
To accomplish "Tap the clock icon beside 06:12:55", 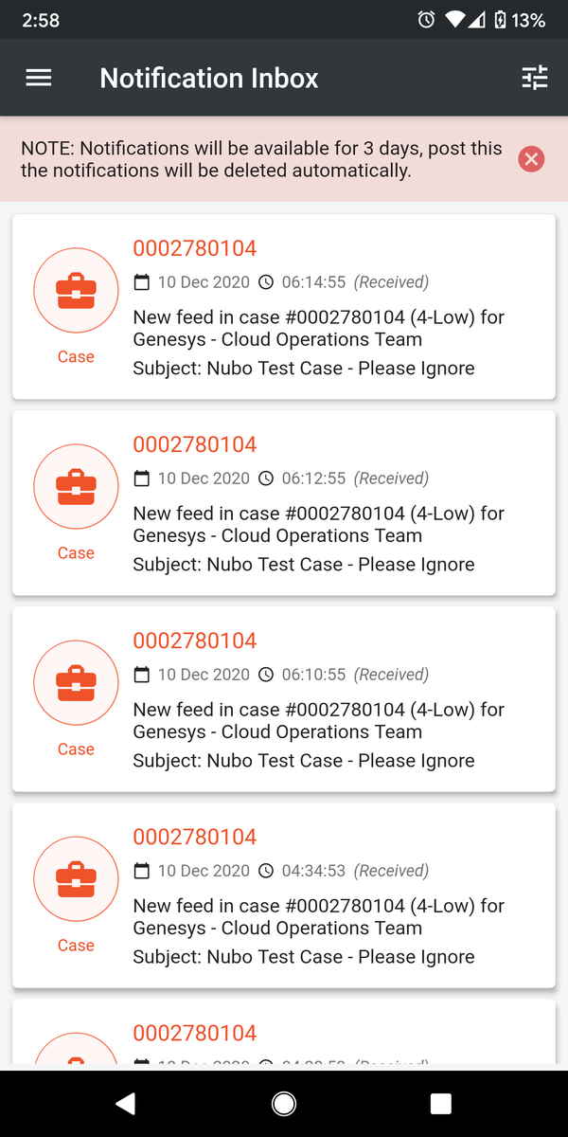I will (266, 478).
